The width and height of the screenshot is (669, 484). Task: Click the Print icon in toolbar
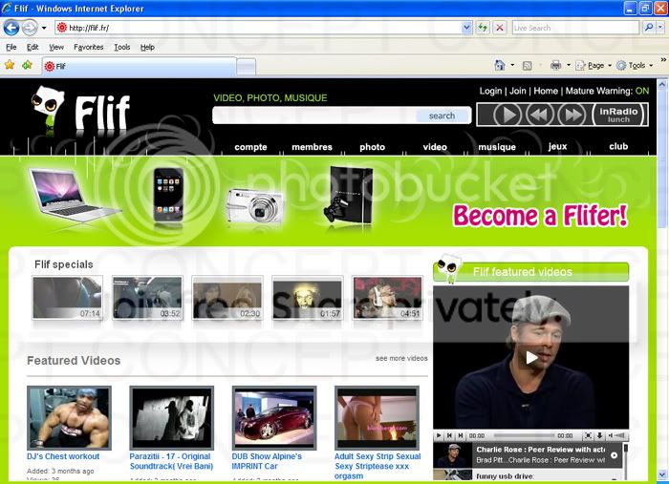(x=555, y=65)
